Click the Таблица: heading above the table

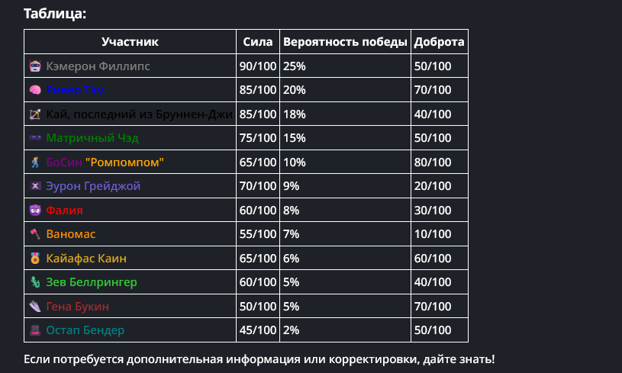pos(55,14)
